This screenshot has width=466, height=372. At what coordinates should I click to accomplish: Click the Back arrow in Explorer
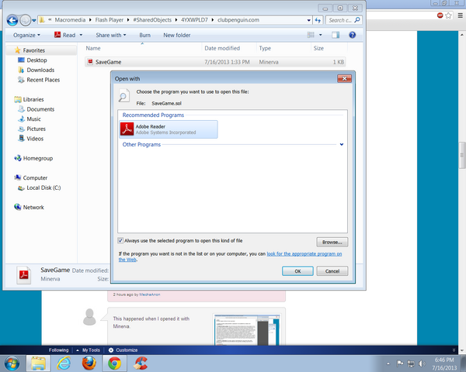coord(12,20)
